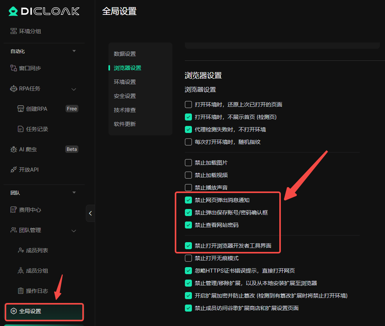The image size is (385, 326).
Task: Open AI 爬虫 via its icon
Action: [14, 149]
